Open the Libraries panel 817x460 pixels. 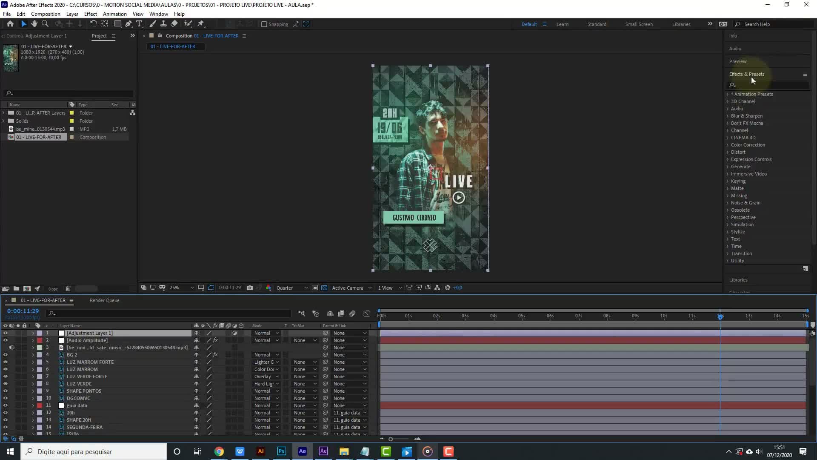(738, 280)
